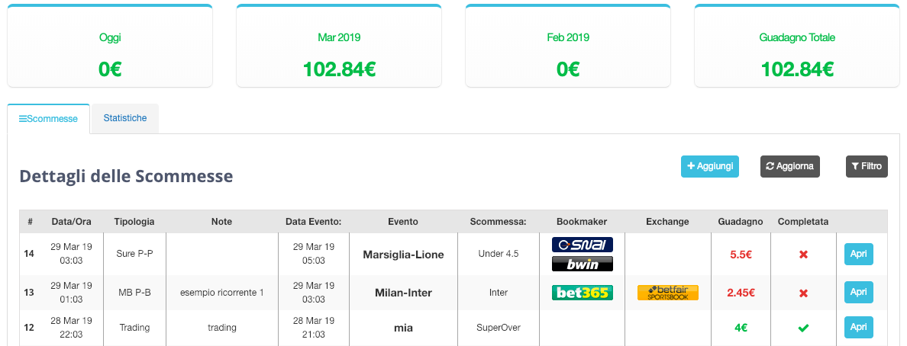Add a new bet with Aggiungi

(x=710, y=166)
